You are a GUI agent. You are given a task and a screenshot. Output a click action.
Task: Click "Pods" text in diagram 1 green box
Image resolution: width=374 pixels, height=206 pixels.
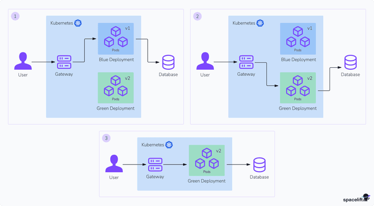pos(116,99)
